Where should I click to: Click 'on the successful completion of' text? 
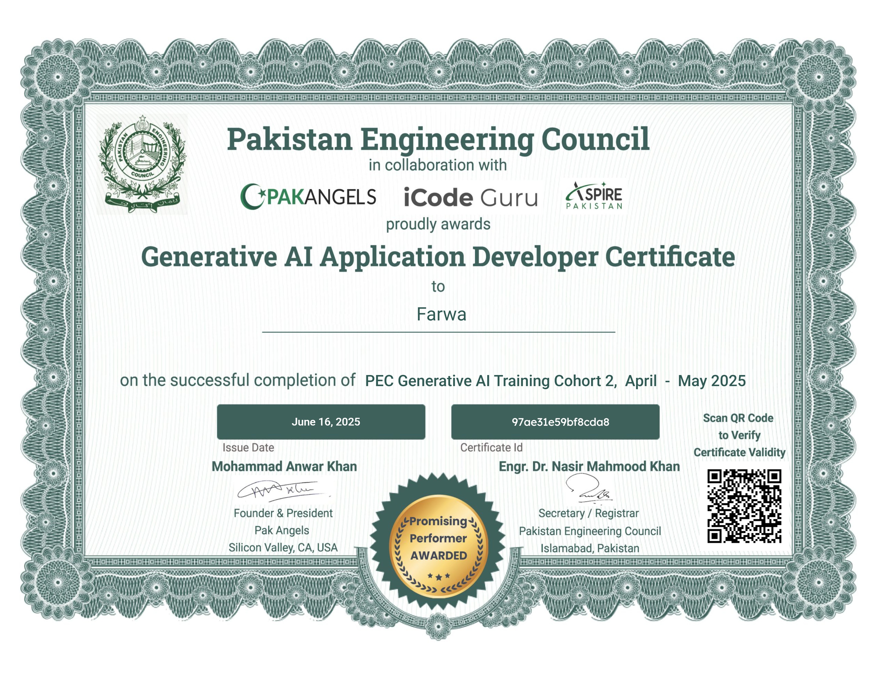(x=238, y=380)
